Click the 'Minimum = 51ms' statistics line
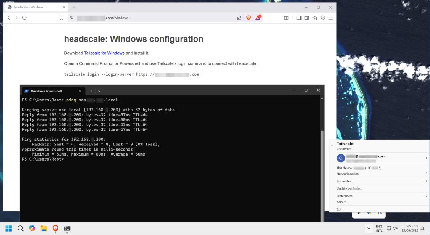The width and height of the screenshot is (430, 235). 88,154
